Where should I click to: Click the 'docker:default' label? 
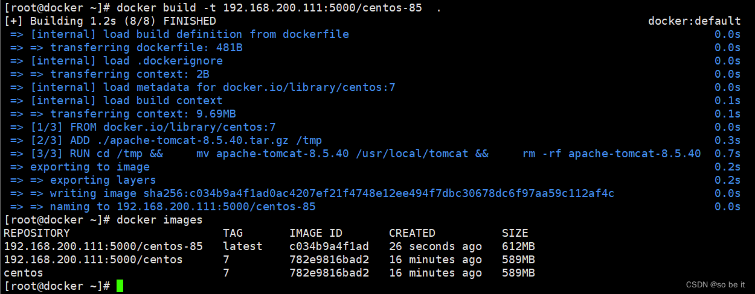click(x=694, y=21)
